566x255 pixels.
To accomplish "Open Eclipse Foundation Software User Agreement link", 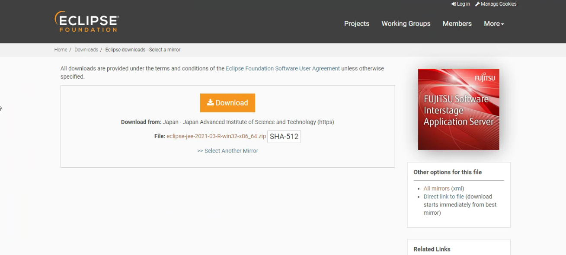I will pyautogui.click(x=283, y=68).
